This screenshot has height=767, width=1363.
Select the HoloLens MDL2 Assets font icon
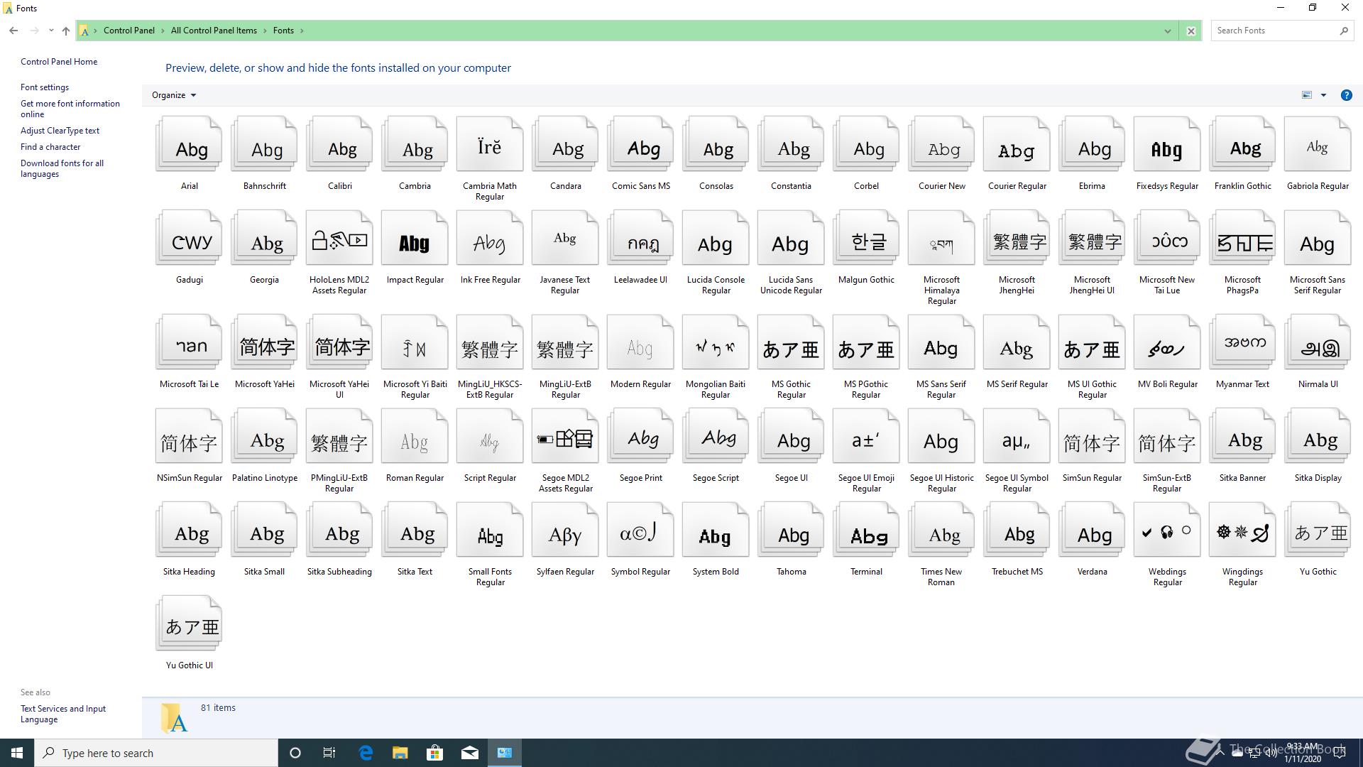click(x=339, y=240)
